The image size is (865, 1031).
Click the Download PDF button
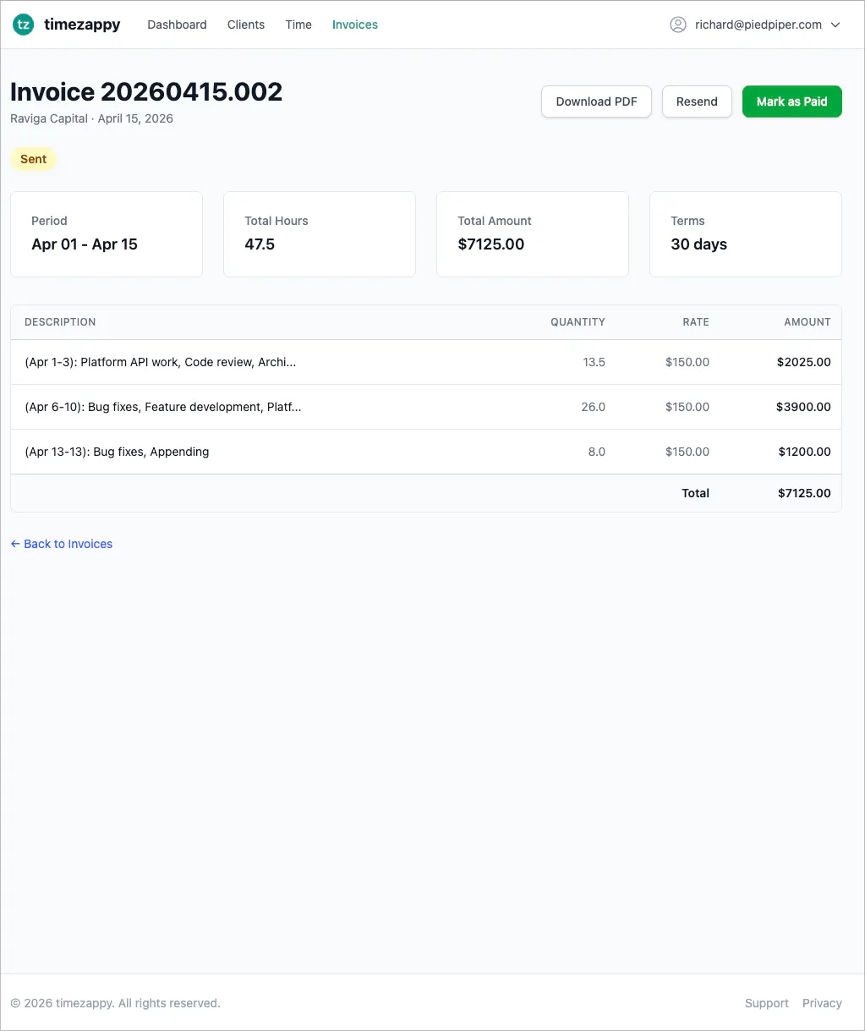coord(596,101)
